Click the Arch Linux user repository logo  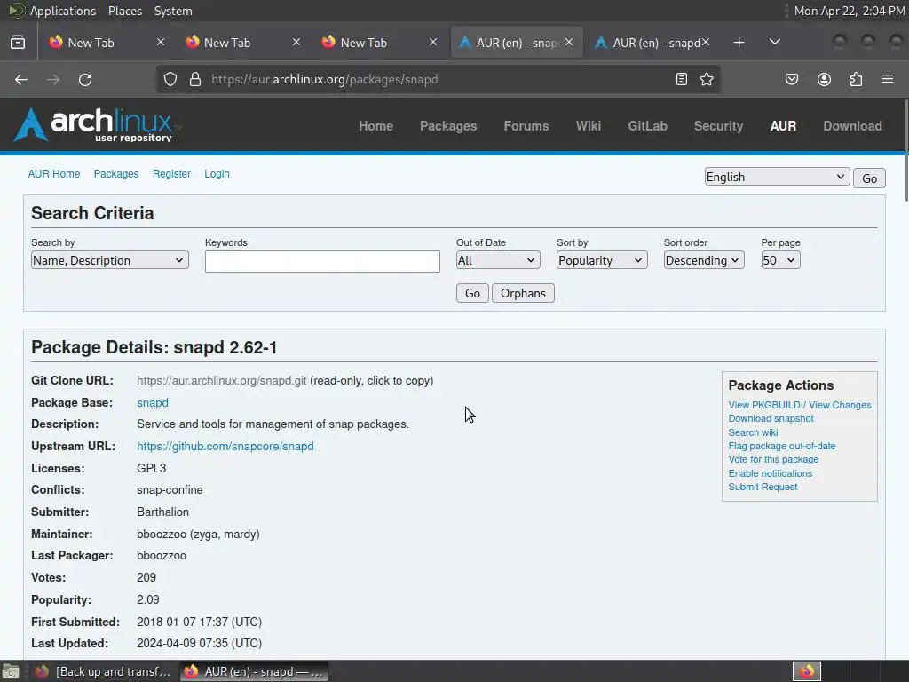click(98, 124)
